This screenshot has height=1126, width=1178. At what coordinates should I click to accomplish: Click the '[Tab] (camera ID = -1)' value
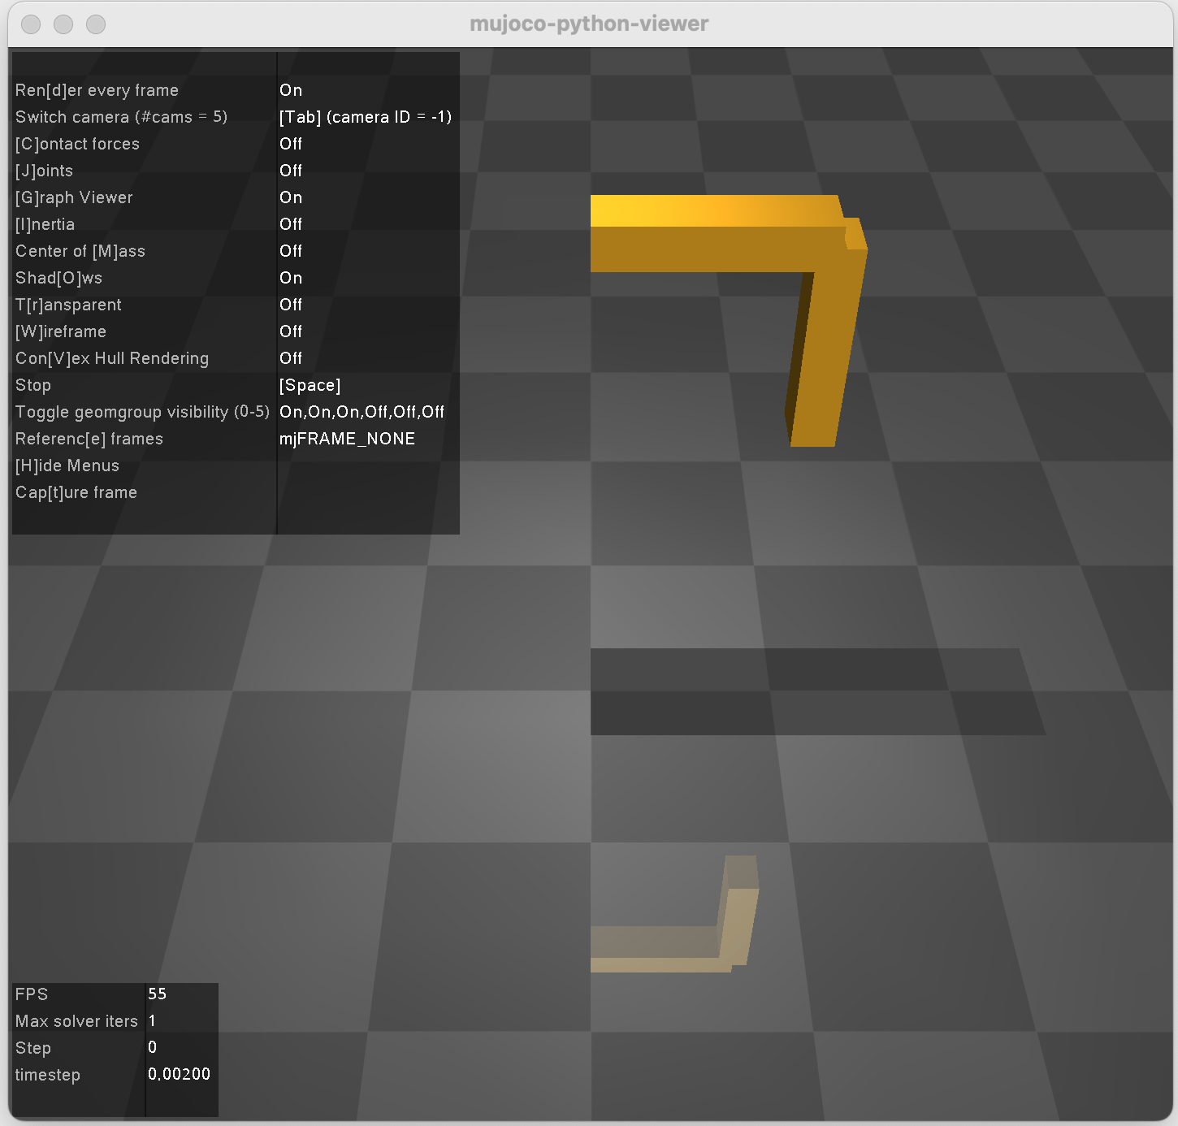tap(365, 117)
